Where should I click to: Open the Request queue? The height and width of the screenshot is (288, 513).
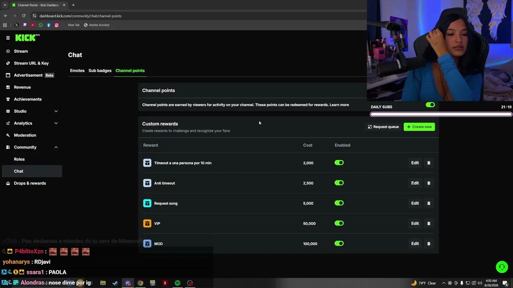(384, 127)
